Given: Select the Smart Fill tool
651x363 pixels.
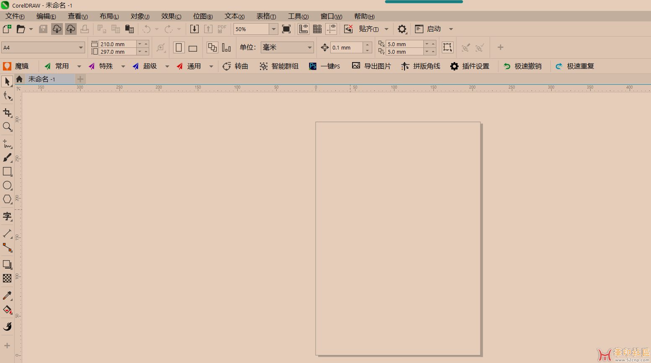Looking at the screenshot, I should [7, 326].
